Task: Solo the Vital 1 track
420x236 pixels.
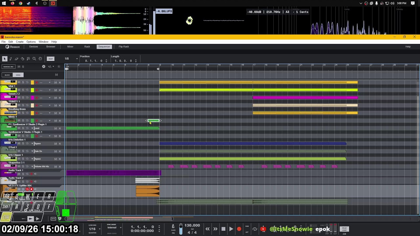Action: [x=23, y=90]
